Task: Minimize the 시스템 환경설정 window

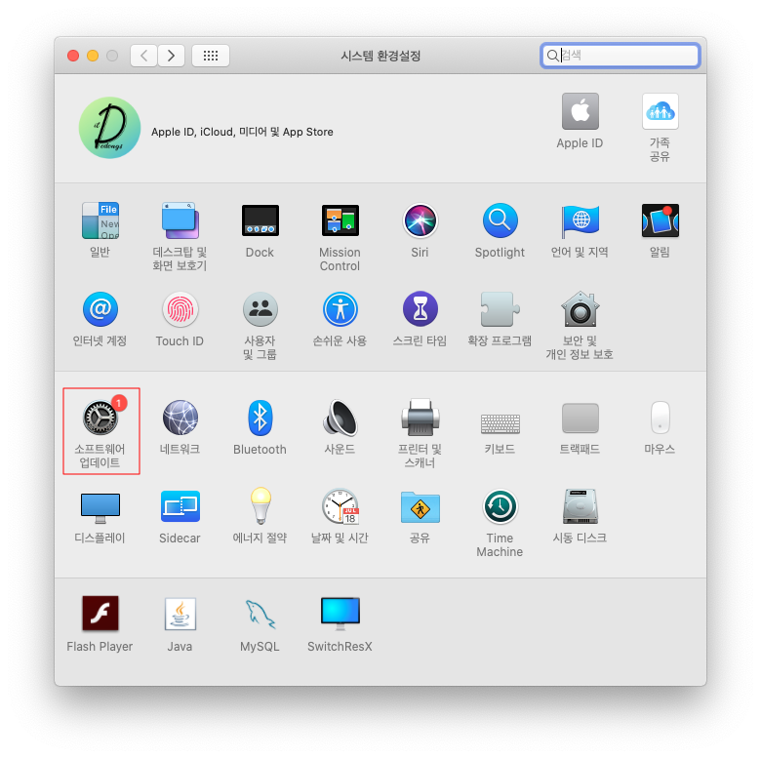Action: 93,56
